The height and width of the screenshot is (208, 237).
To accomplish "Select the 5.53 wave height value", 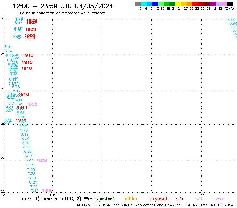I will [x=13, y=74].
